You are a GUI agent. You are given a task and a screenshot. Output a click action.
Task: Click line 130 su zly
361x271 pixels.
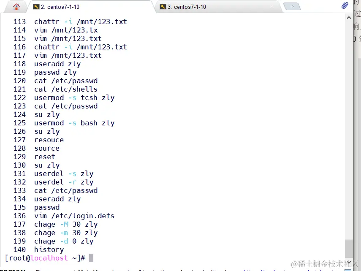37,165
